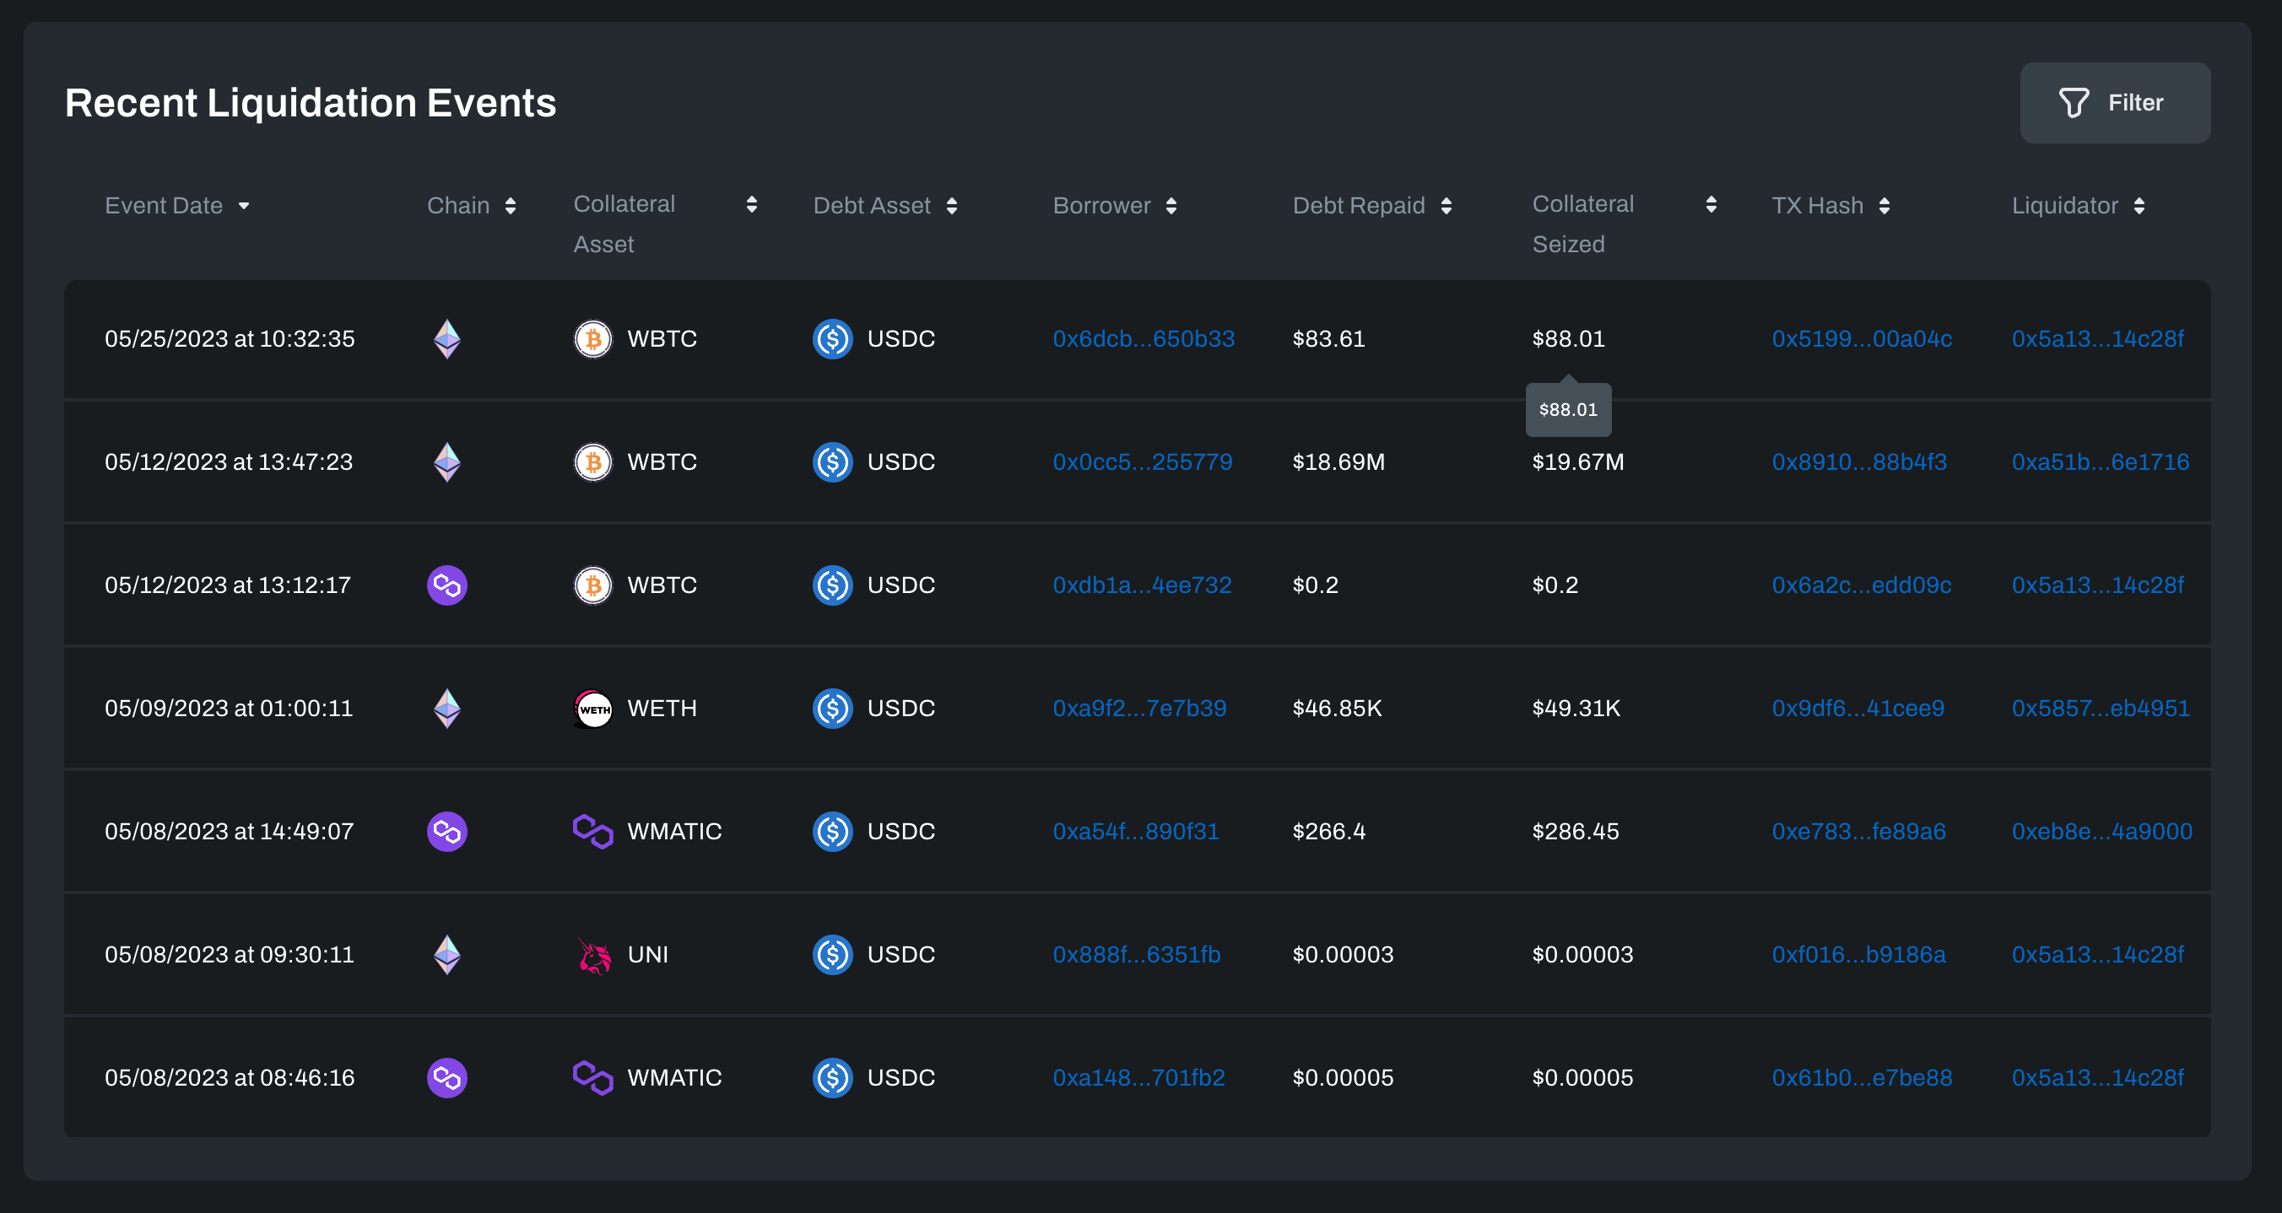Click the Filter funnel button

coord(2114,103)
